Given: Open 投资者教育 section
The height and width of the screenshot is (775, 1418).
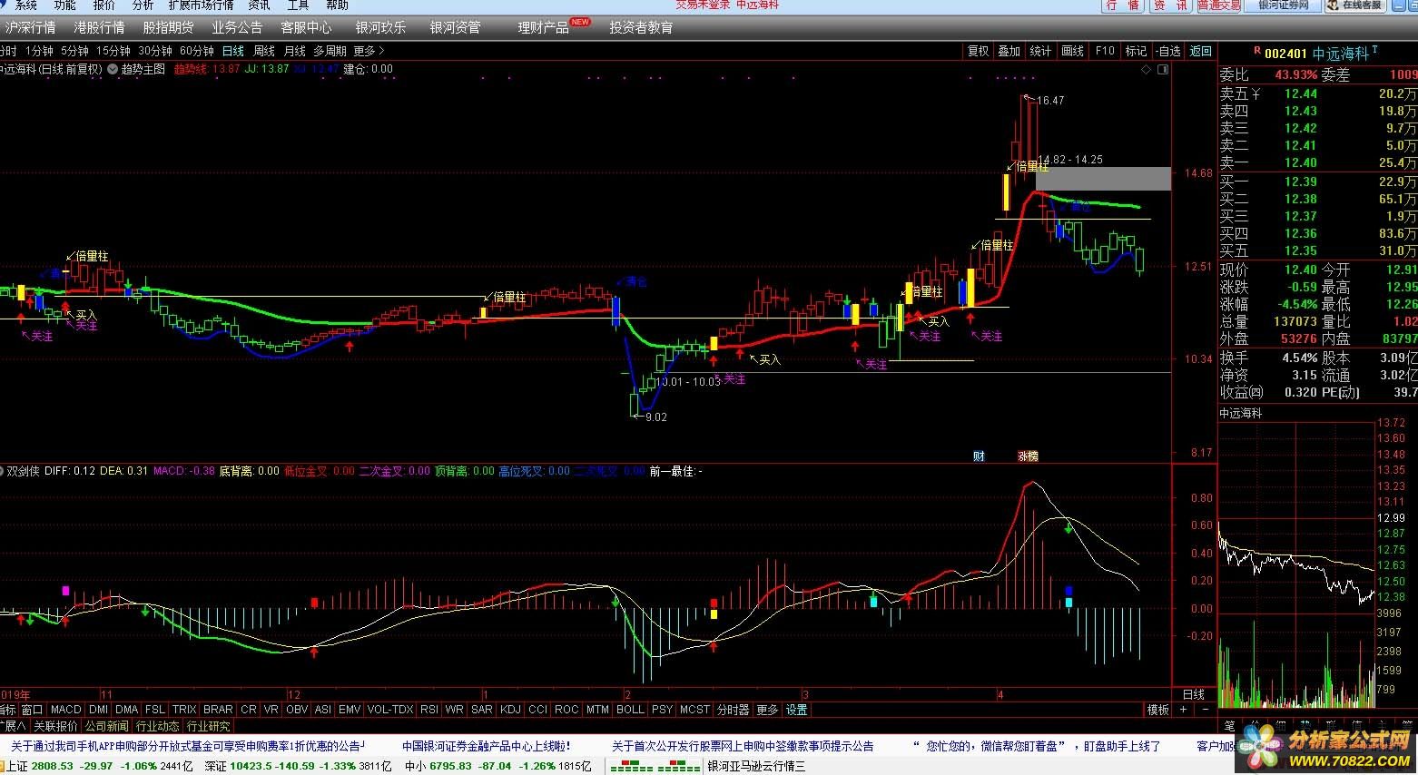Looking at the screenshot, I should [641, 28].
